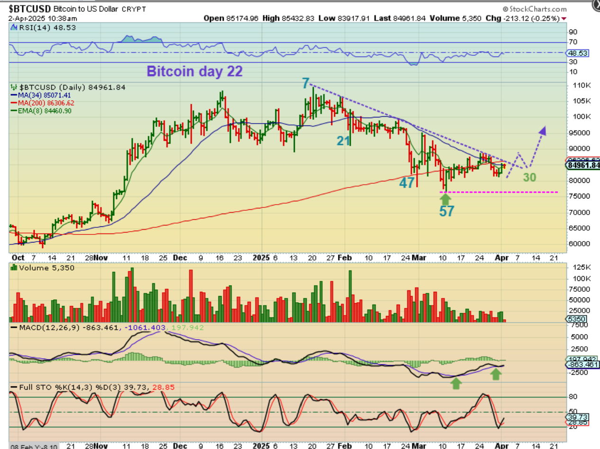Click the volume bar icon beside Volume label
The height and width of the screenshot is (449, 600).
[x=13, y=268]
